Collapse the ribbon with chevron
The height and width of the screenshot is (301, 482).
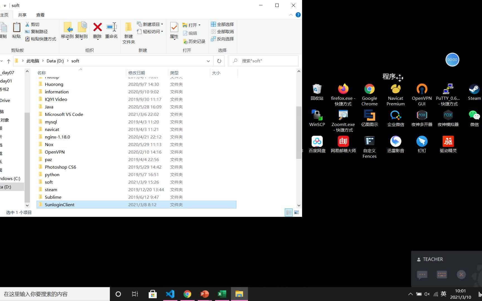coord(291,15)
